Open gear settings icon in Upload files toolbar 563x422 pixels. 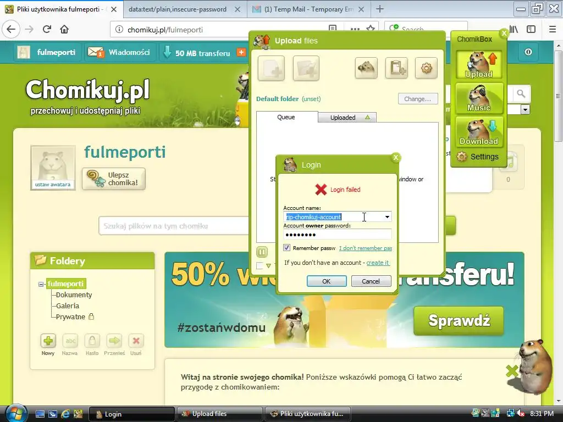(x=426, y=68)
